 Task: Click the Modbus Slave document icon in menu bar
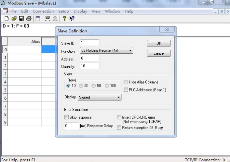(5, 11)
